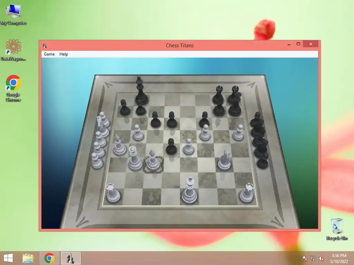Open File Explorer from the taskbar
Screen dimensions: 354x265
pos(28,258)
